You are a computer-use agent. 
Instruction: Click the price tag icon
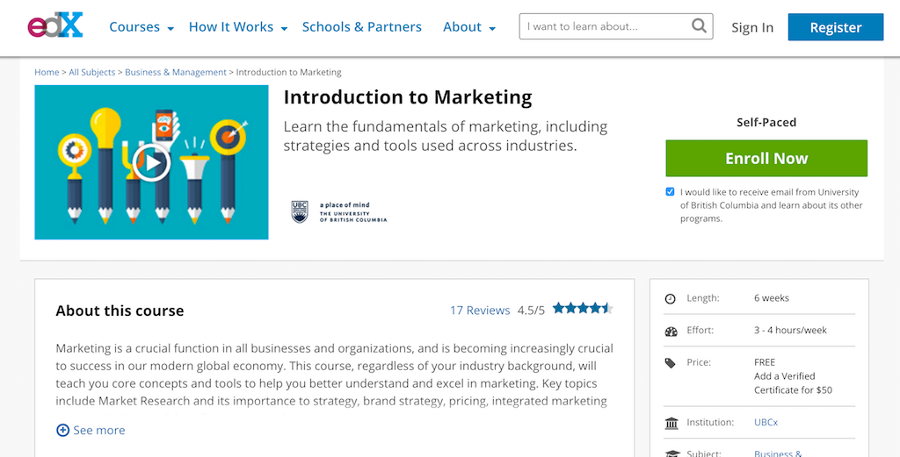point(671,363)
